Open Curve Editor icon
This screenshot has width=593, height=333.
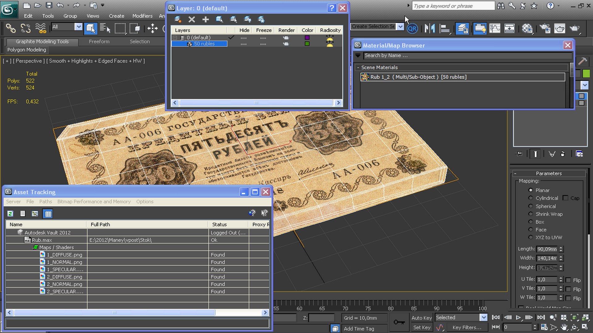pos(495,29)
